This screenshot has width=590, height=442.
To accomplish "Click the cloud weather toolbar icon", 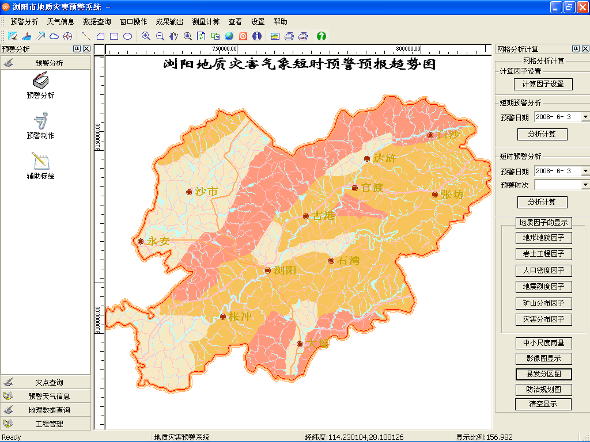I will click(54, 36).
